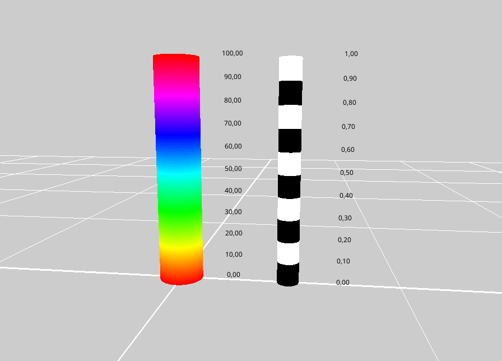Click the 50,00 scale label
Image resolution: width=502 pixels, height=361 pixels.
click(x=233, y=169)
